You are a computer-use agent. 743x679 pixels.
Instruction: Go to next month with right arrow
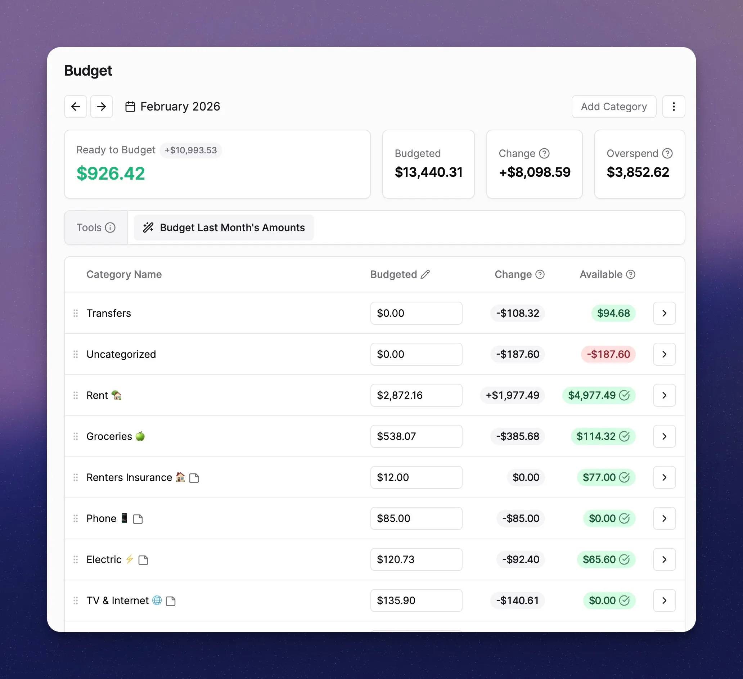click(x=102, y=107)
